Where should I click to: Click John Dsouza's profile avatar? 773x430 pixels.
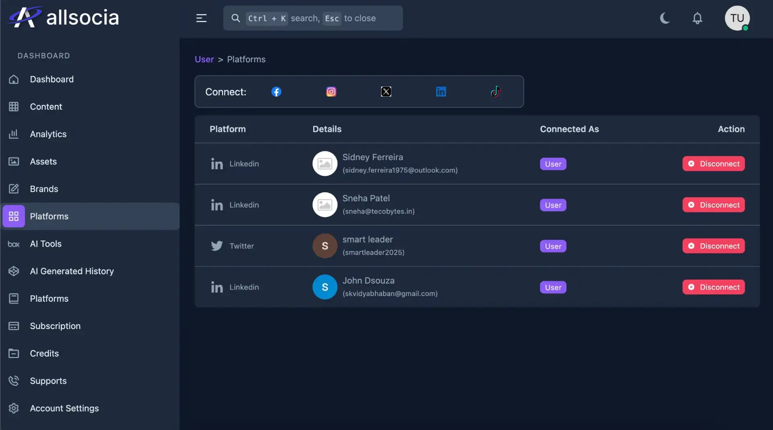325,287
